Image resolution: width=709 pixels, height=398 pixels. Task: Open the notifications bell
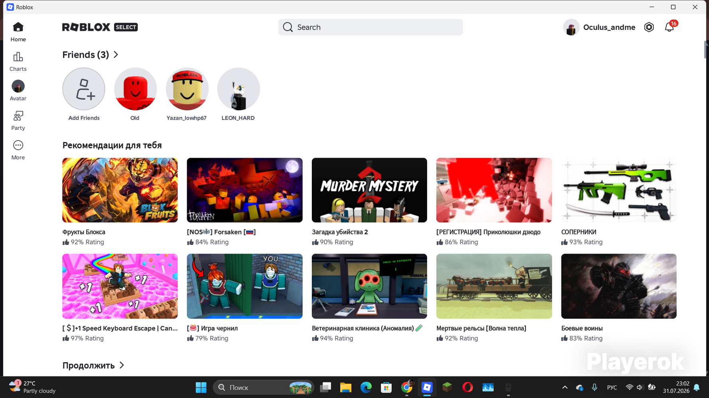(670, 27)
